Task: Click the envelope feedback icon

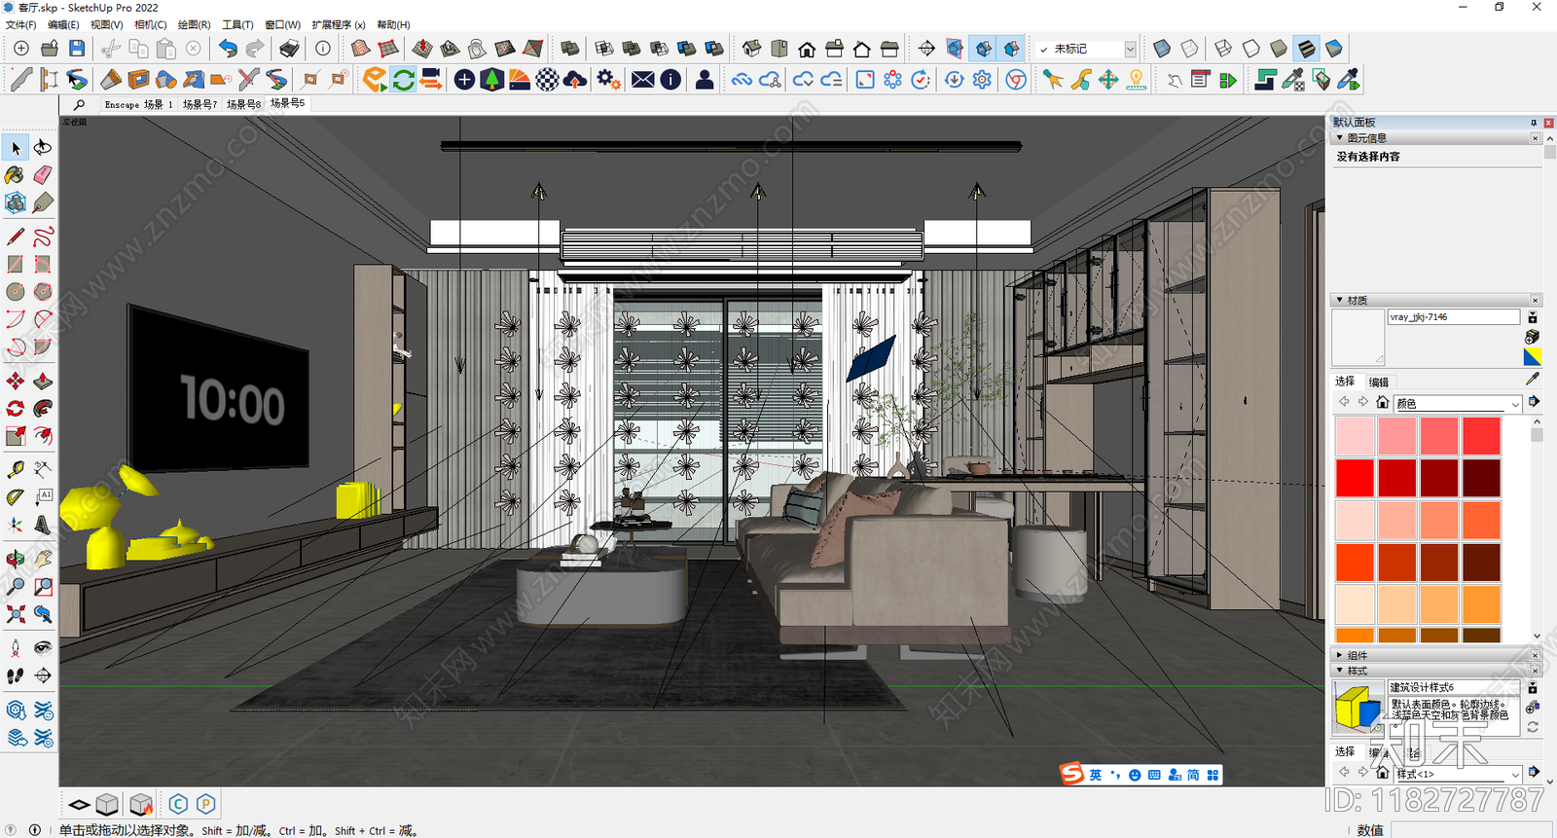Action: coord(643,80)
